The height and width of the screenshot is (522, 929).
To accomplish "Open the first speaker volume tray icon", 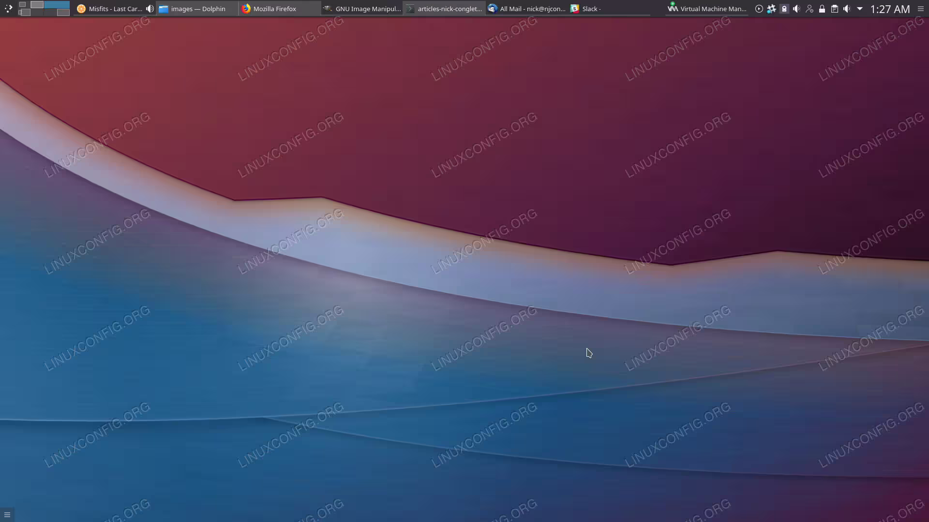I will coord(796,9).
